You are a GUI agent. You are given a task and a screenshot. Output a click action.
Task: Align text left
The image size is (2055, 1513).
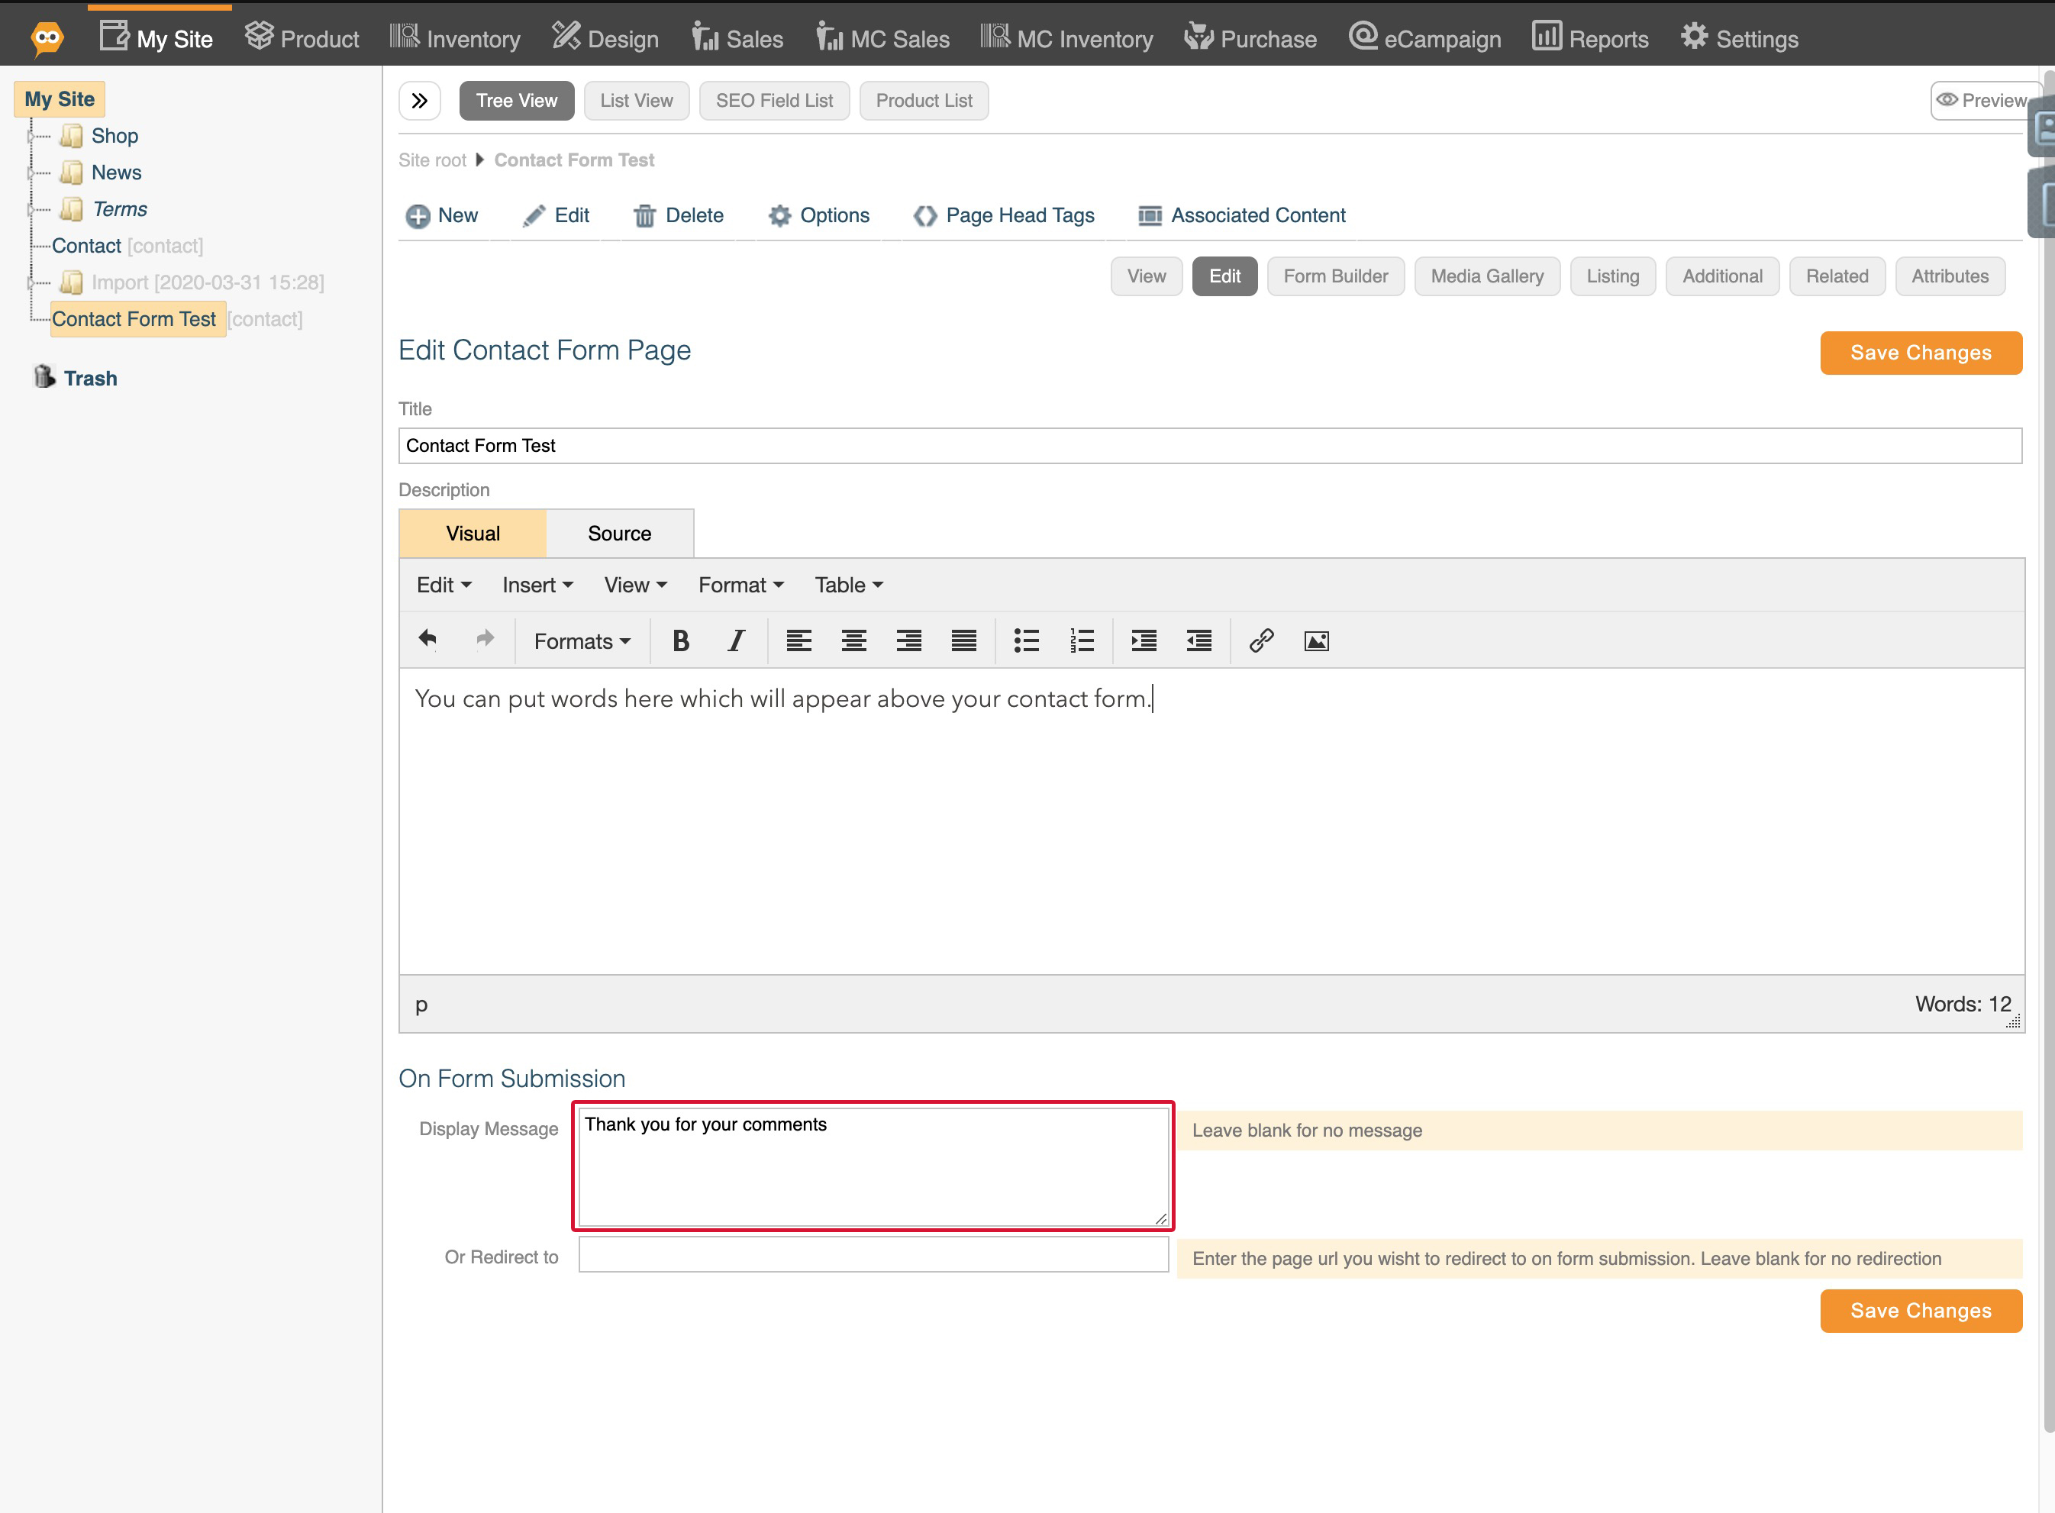798,641
